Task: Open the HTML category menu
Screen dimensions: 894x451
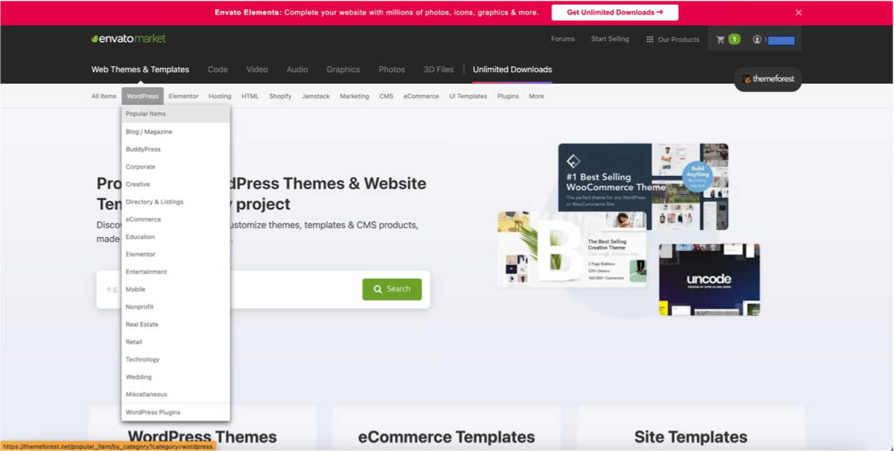Action: click(250, 96)
